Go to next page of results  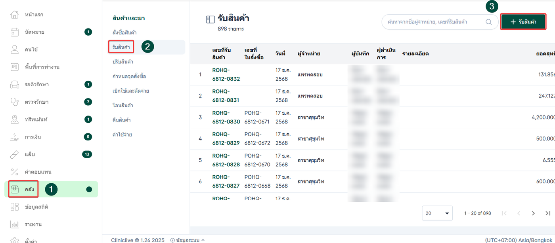[x=533, y=213]
